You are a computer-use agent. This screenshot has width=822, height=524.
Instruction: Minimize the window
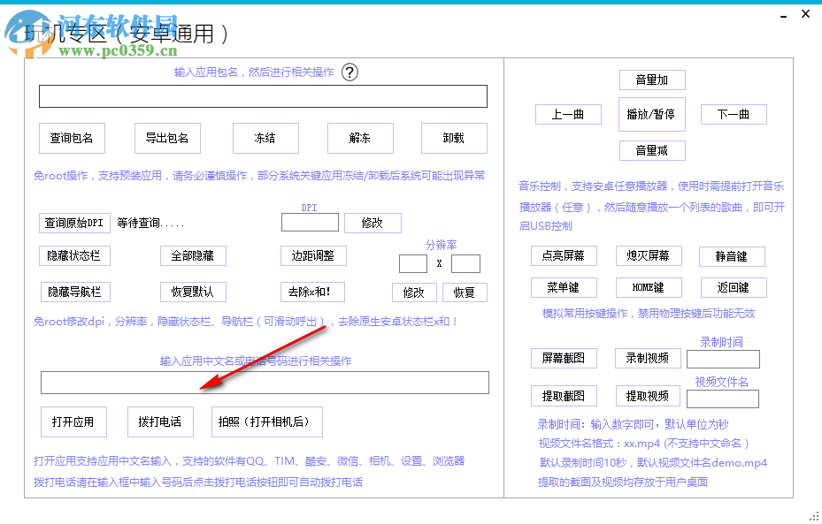pos(783,15)
